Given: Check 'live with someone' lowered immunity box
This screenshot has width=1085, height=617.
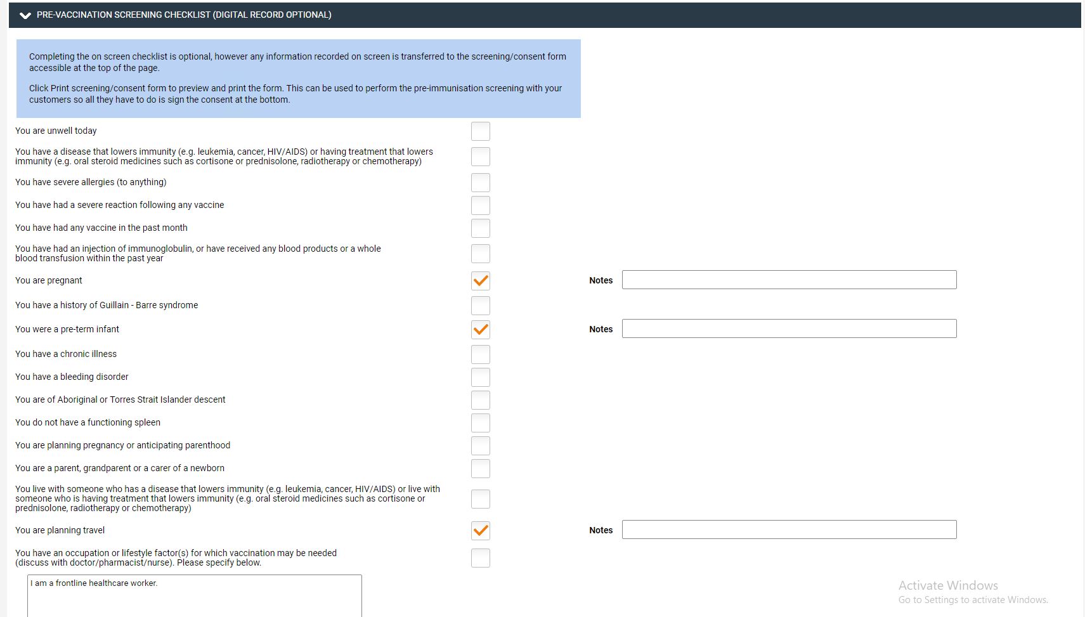Looking at the screenshot, I should pos(481,499).
